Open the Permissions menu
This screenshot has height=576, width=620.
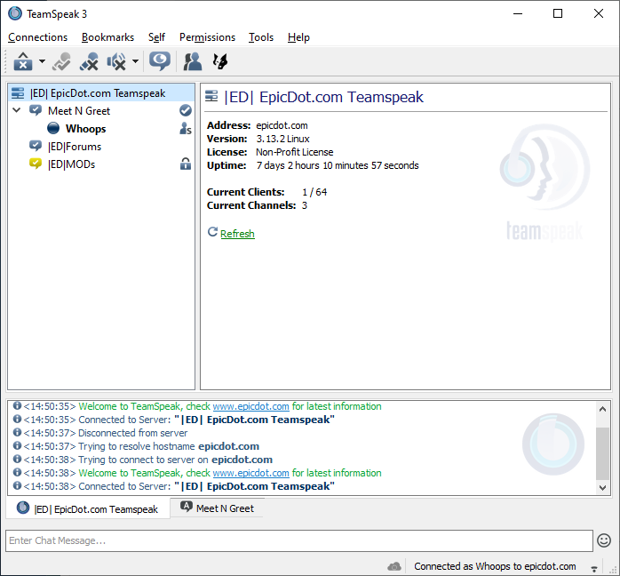coord(207,37)
